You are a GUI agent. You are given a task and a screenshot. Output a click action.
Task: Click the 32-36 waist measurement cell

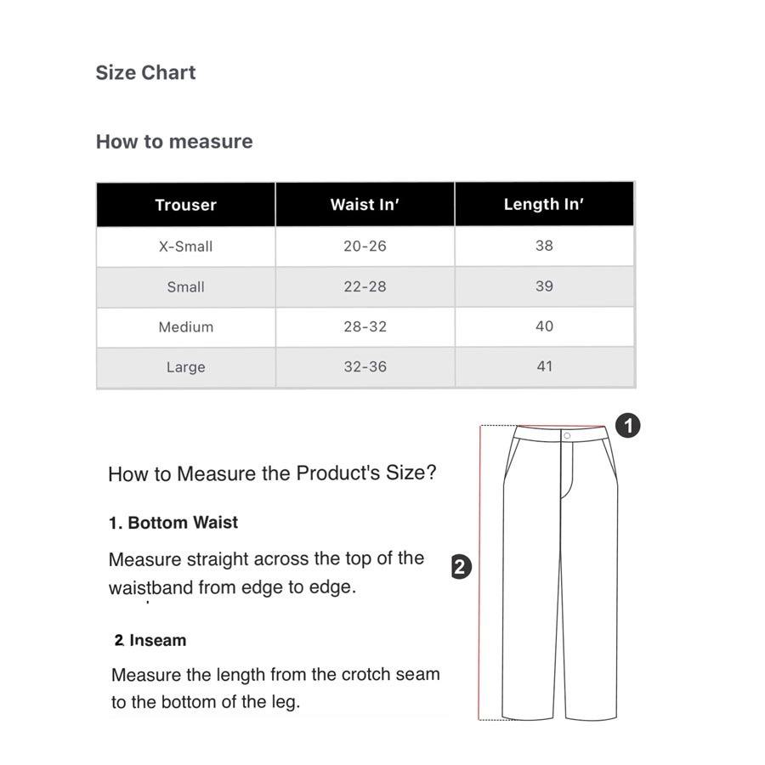(x=365, y=366)
